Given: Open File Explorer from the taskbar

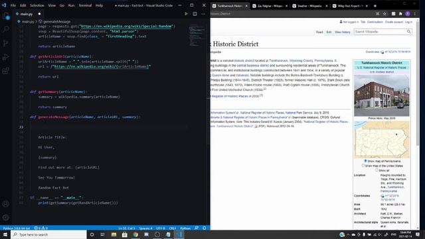Looking at the screenshot, I should (114, 234).
